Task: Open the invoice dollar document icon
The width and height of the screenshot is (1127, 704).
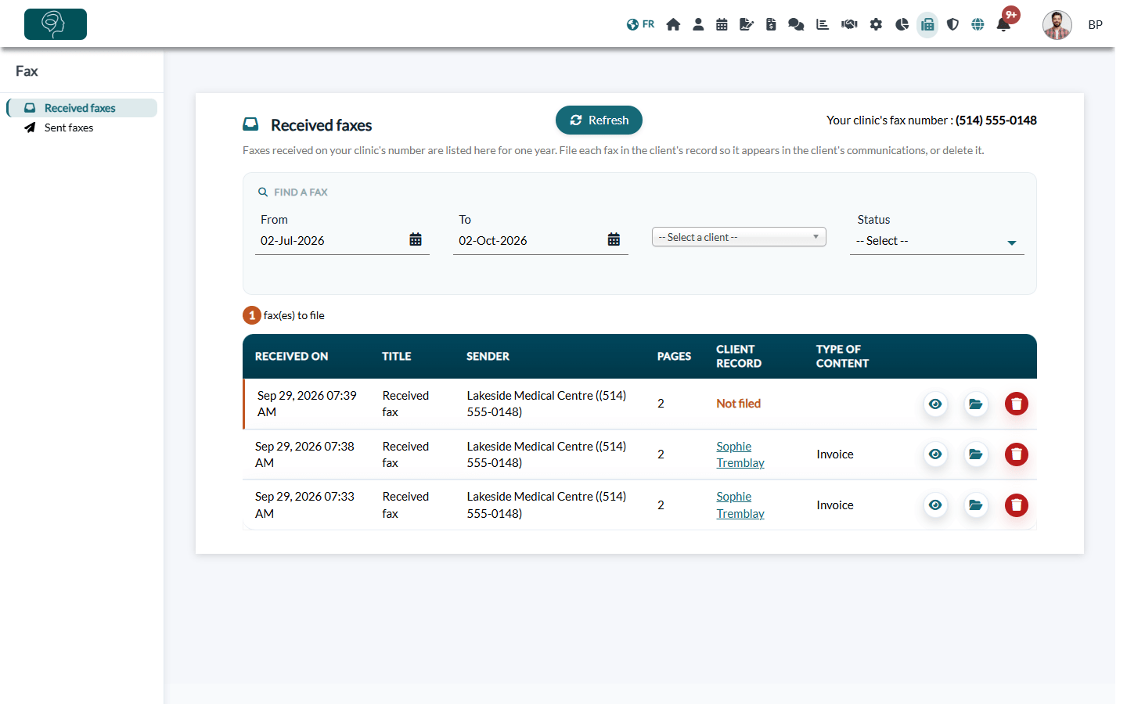Action: pos(771,24)
